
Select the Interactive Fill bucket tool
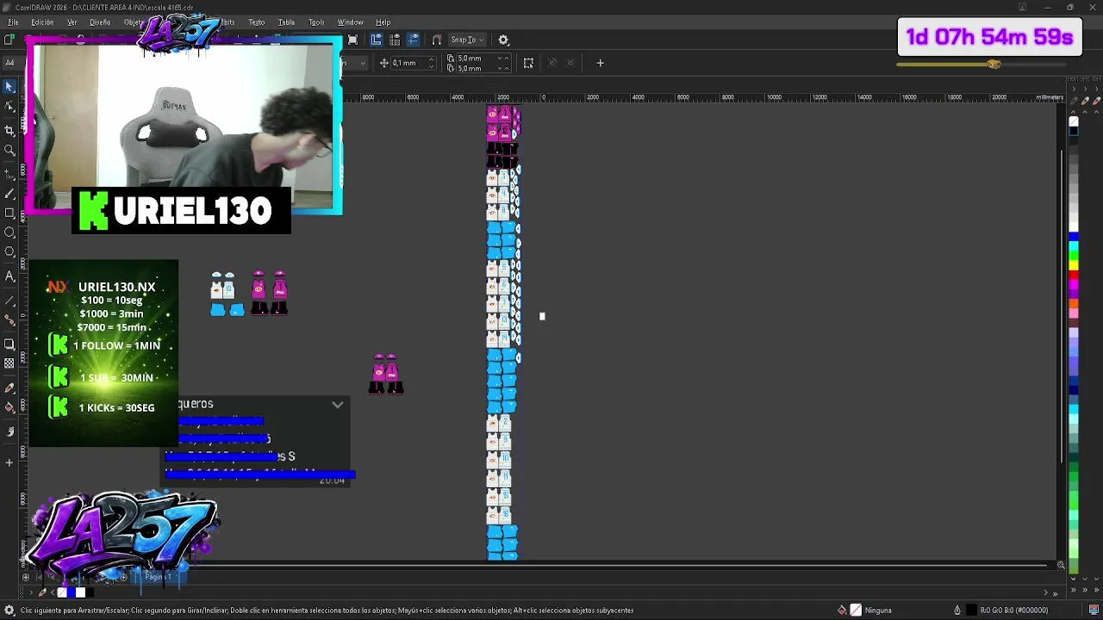(x=9, y=407)
